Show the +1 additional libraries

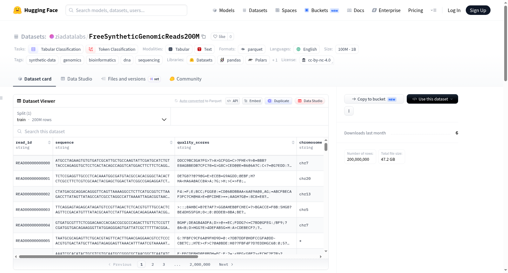coord(275,60)
